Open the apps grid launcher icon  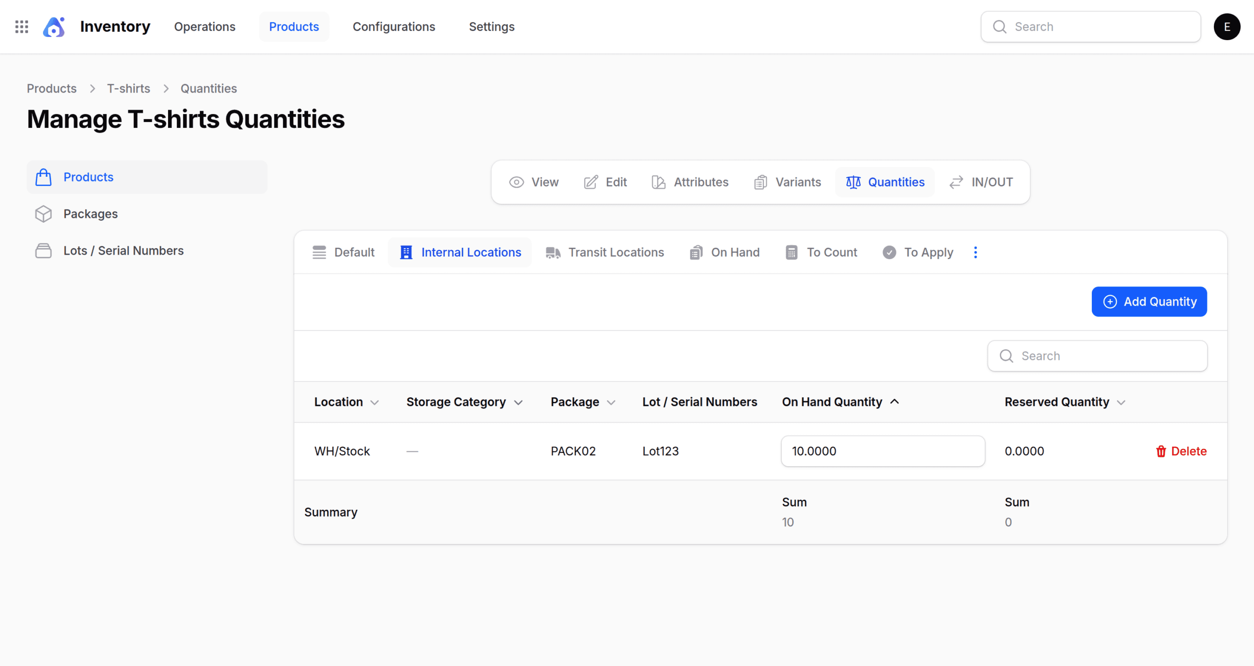click(22, 26)
